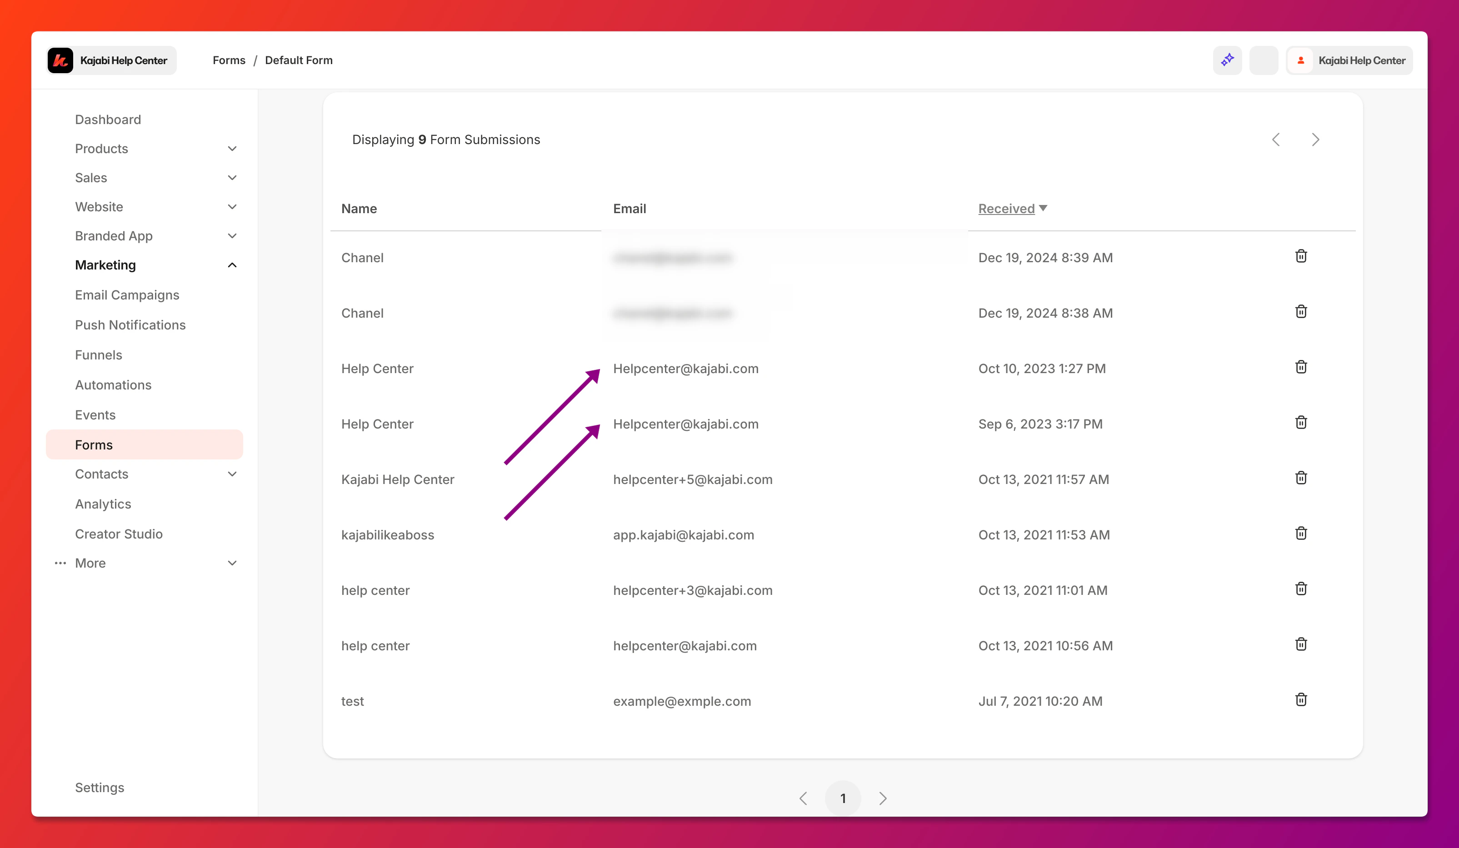Image resolution: width=1459 pixels, height=848 pixels.
Task: Click the date 'Sep 6, 2023 3:17 PM'
Action: pos(1040,424)
